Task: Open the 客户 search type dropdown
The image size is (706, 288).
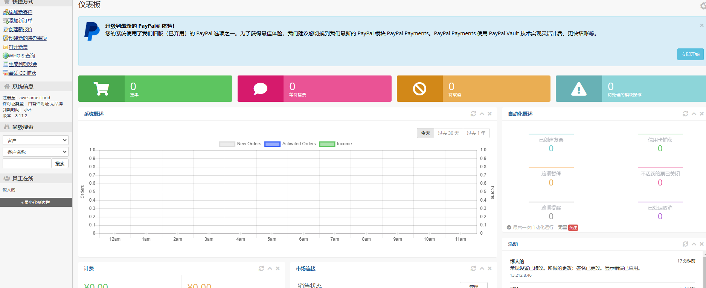Action: click(35, 140)
